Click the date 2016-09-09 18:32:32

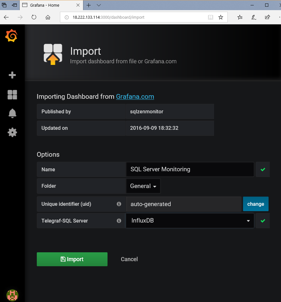(154, 128)
